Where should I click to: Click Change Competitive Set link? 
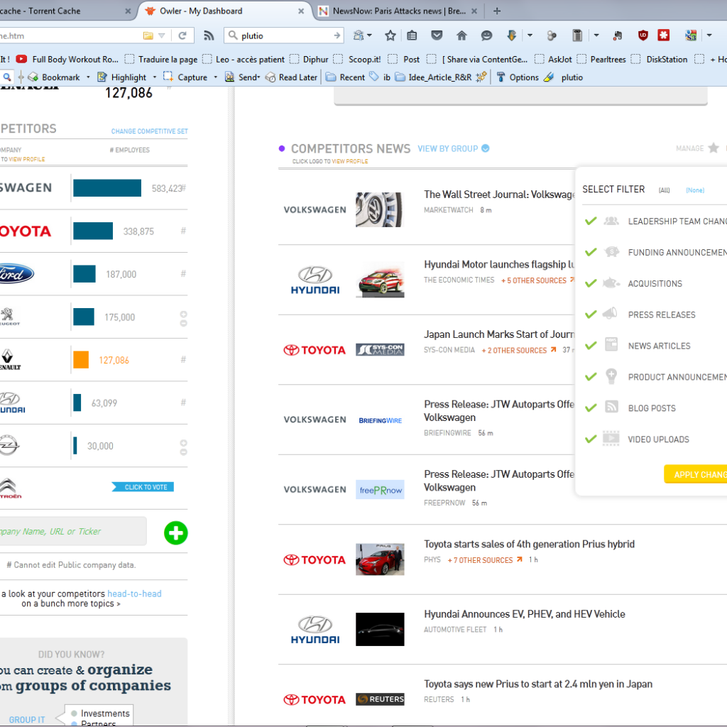click(149, 131)
